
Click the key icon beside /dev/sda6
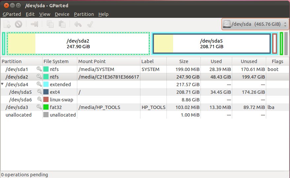[x=39, y=99]
